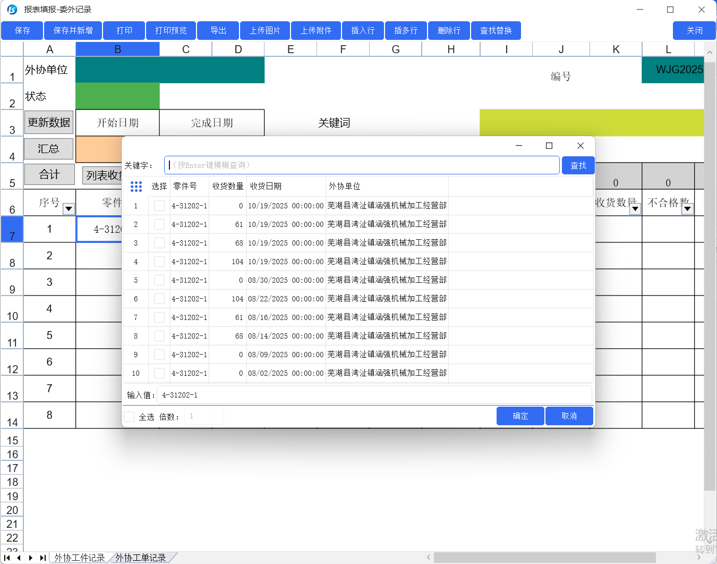Focus the 关键字 search input field
The image size is (717, 564).
pos(361,165)
